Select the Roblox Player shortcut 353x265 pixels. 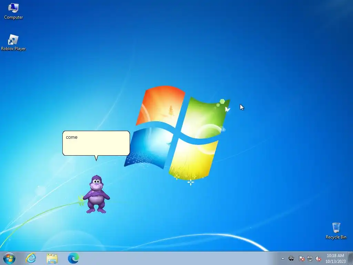pos(13,43)
